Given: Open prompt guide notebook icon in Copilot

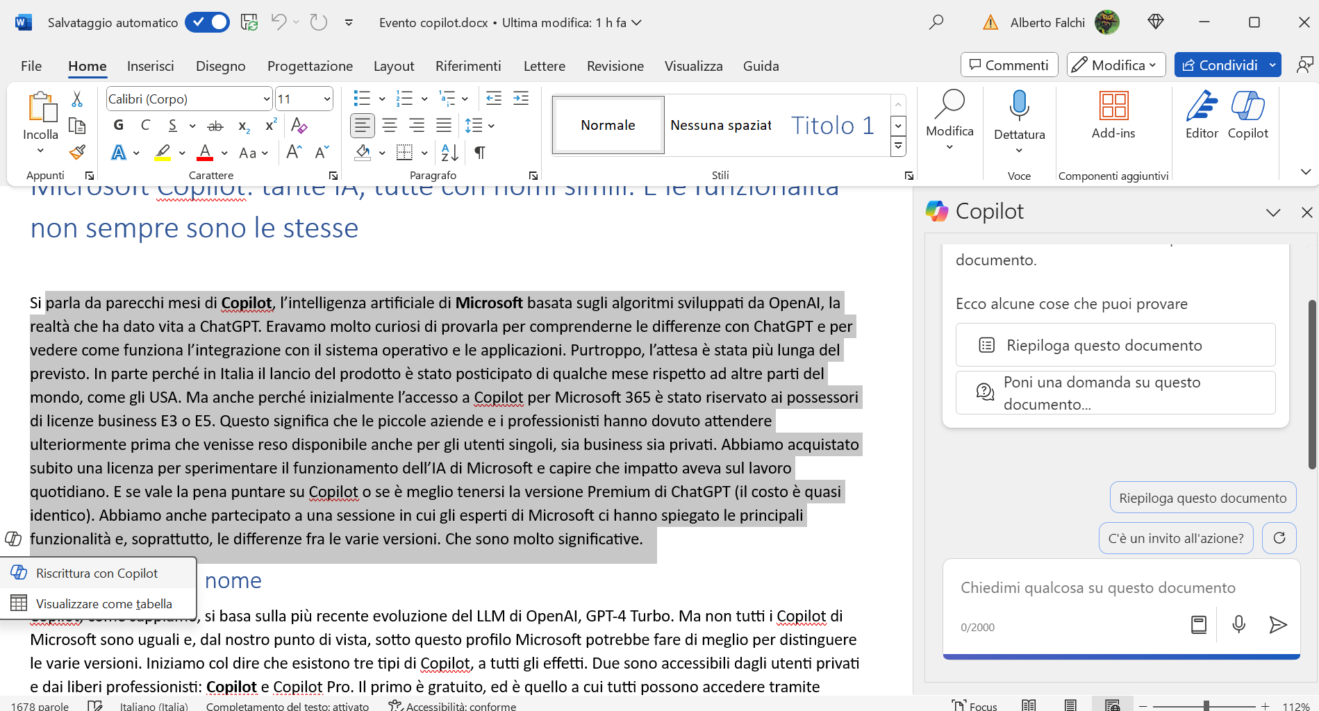Looking at the screenshot, I should point(1199,624).
